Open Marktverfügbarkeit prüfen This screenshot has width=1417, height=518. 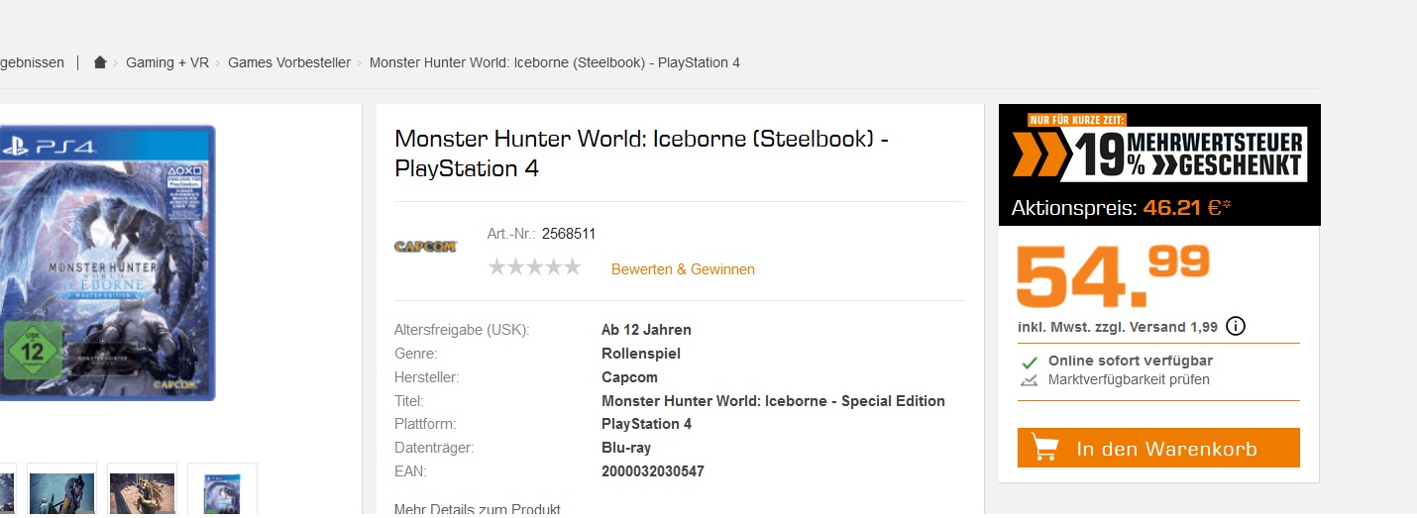coord(1129,379)
